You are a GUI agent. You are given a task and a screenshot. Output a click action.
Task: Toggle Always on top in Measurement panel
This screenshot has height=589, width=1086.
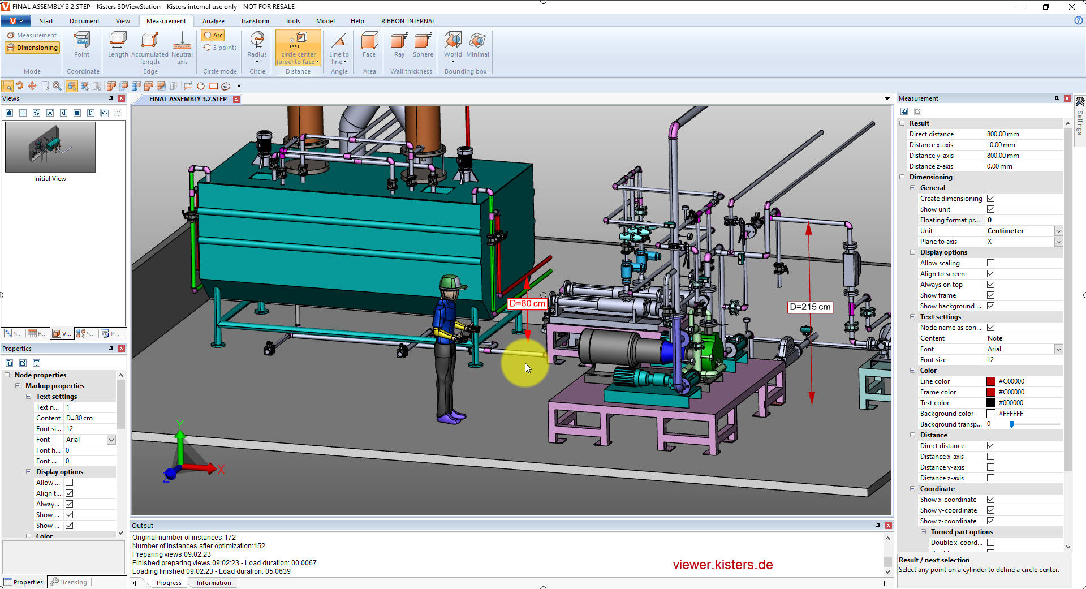point(991,285)
